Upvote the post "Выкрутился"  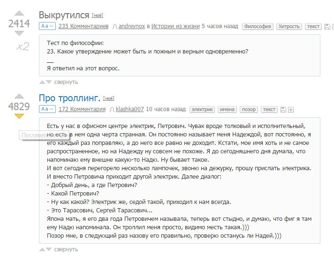[19, 14]
